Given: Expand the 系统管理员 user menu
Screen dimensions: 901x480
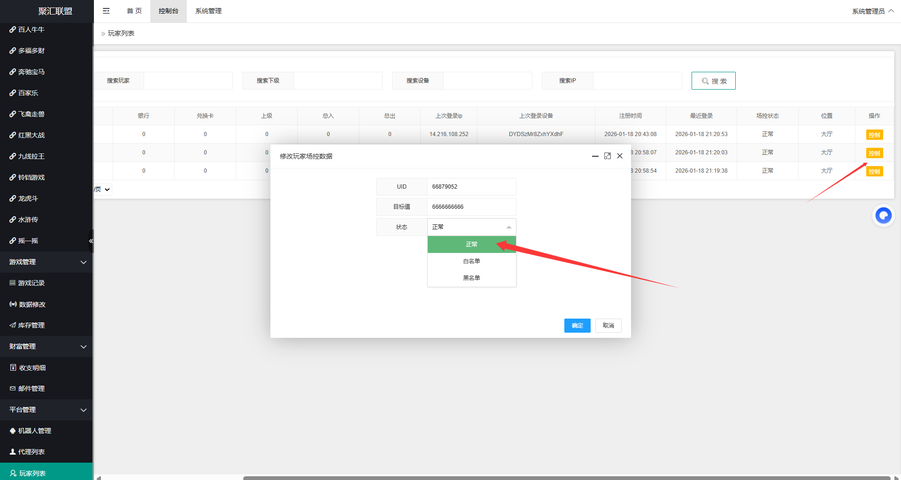Looking at the screenshot, I should [x=872, y=11].
